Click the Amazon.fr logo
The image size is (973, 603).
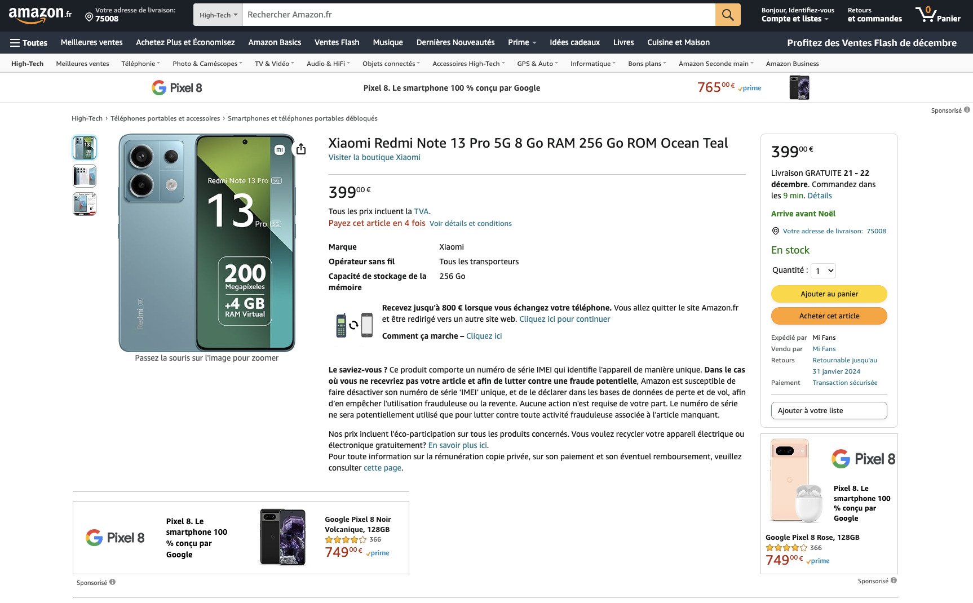40,15
